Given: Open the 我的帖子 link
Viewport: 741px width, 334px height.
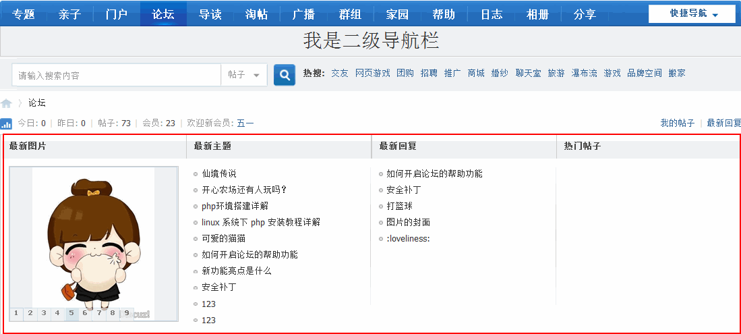Looking at the screenshot, I should [x=677, y=123].
